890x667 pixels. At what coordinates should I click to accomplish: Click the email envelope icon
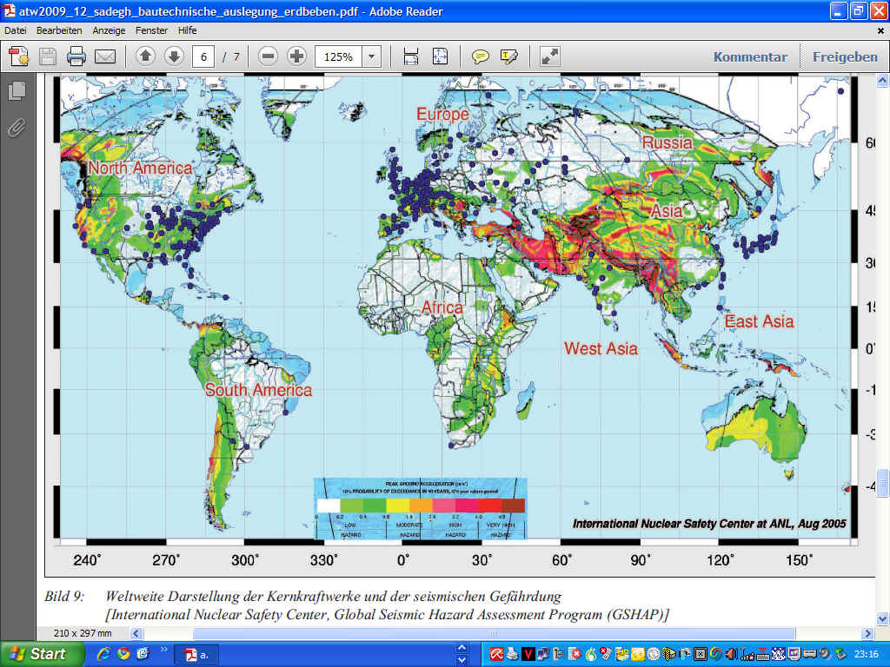pyautogui.click(x=105, y=57)
